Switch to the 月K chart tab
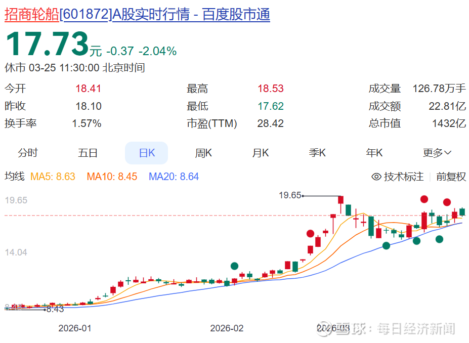The height and width of the screenshot is (343, 469). pyautogui.click(x=260, y=153)
